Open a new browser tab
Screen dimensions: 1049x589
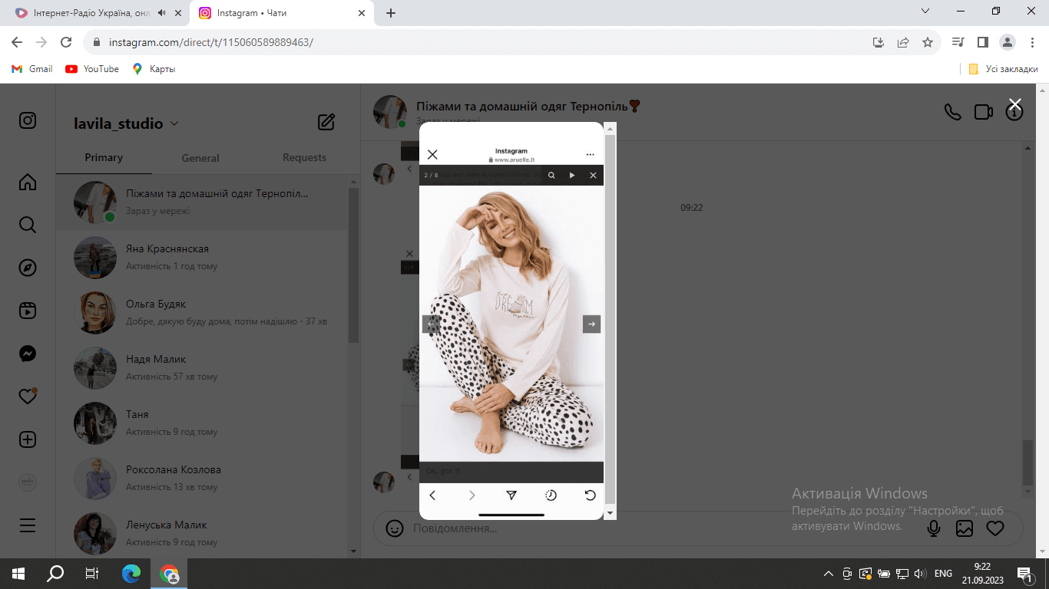click(391, 13)
